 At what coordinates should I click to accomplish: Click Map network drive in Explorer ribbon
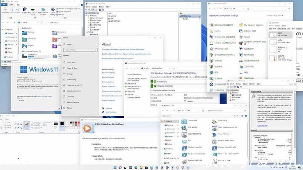tap(33, 11)
